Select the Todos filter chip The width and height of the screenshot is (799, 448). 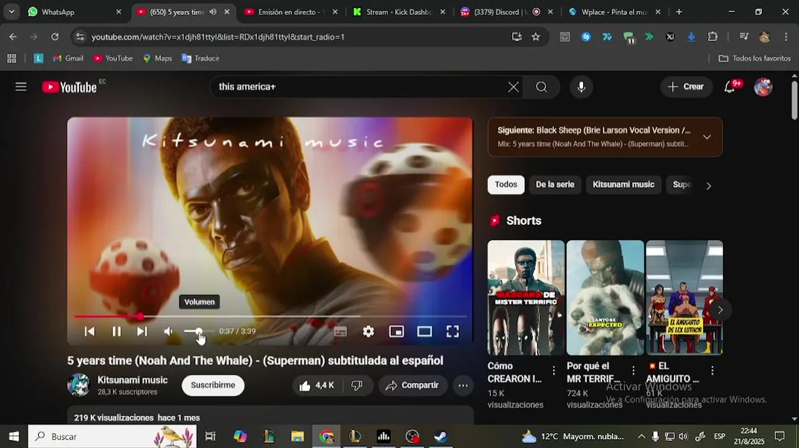[506, 185]
